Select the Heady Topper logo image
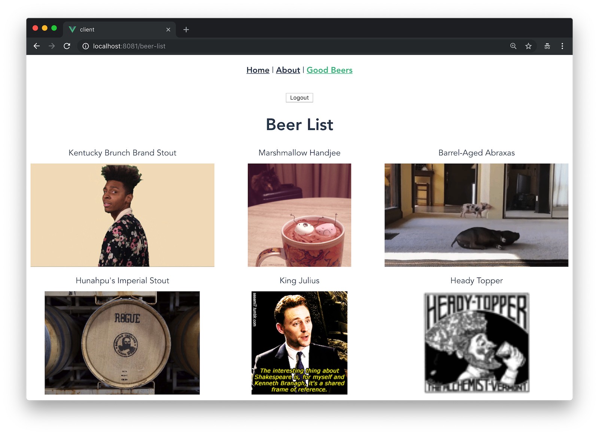The height and width of the screenshot is (435, 599). pos(476,343)
